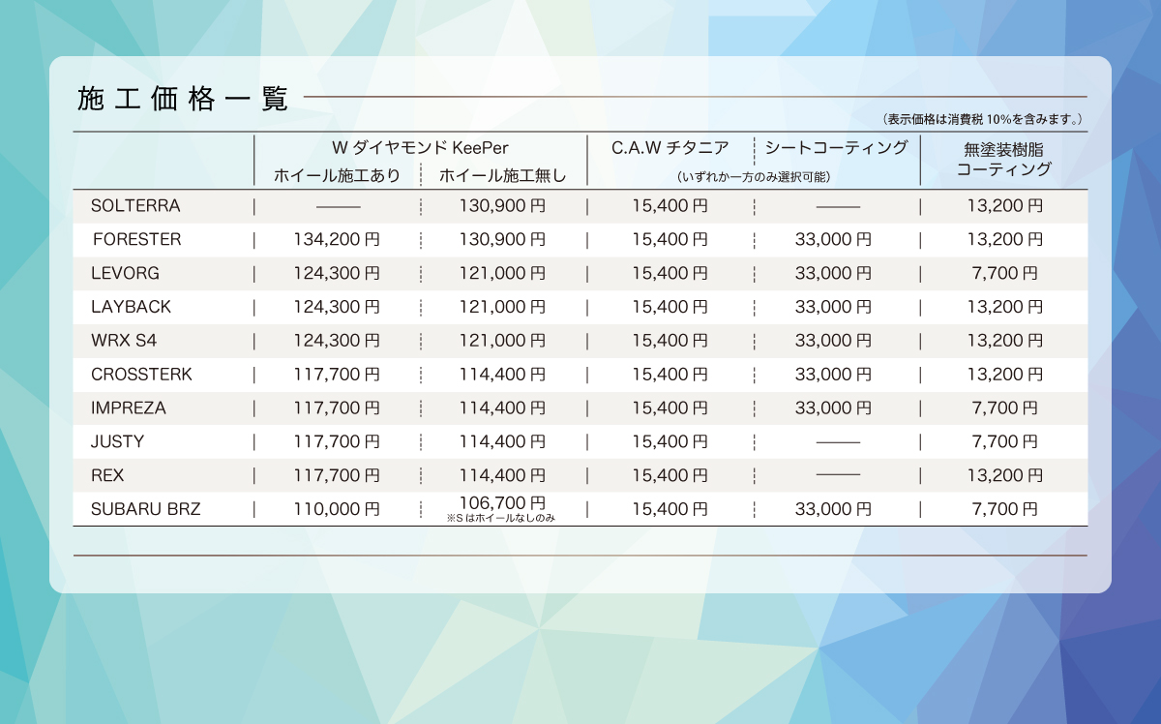Click SUBARU BRZ's 7,700円 resin coating price
Image resolution: width=1161 pixels, height=724 pixels.
coord(1004,509)
